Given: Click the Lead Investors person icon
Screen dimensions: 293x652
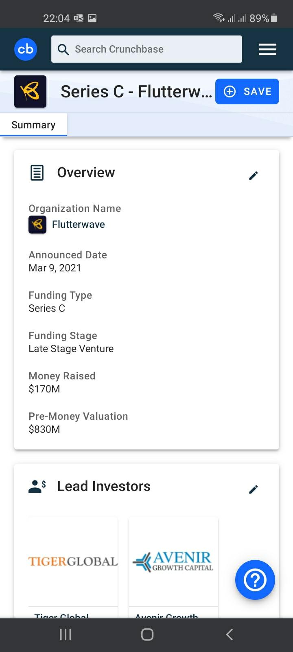Looking at the screenshot, I should click(37, 486).
